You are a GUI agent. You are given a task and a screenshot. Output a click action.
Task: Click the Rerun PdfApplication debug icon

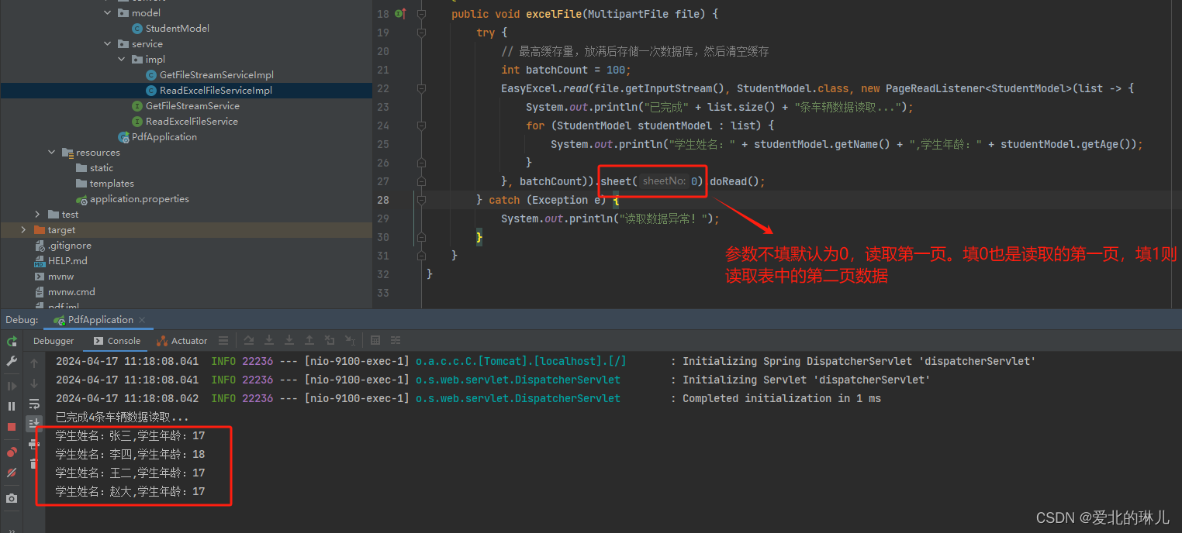pyautogui.click(x=12, y=341)
